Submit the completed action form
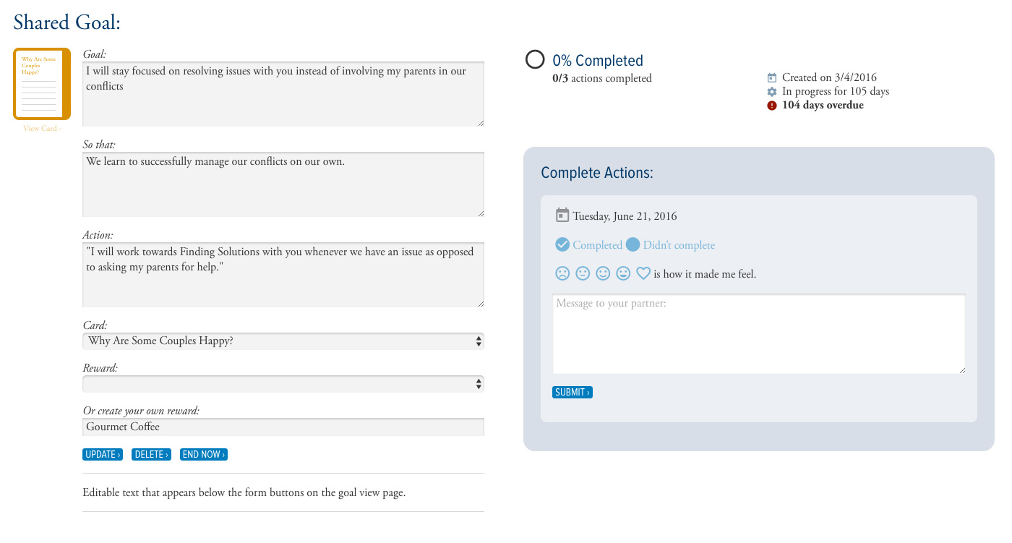The height and width of the screenshot is (543, 1012). [572, 393]
